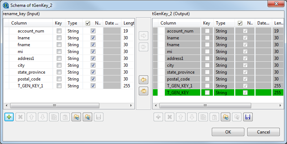Click the move up arrow in input toolbar
This screenshot has width=287, height=144.
click(x=31, y=117)
